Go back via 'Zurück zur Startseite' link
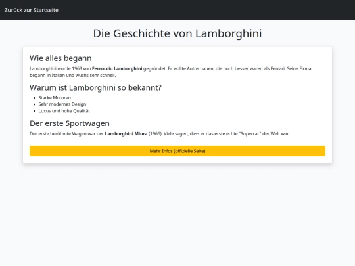Image resolution: width=355 pixels, height=266 pixels. pos(32,10)
